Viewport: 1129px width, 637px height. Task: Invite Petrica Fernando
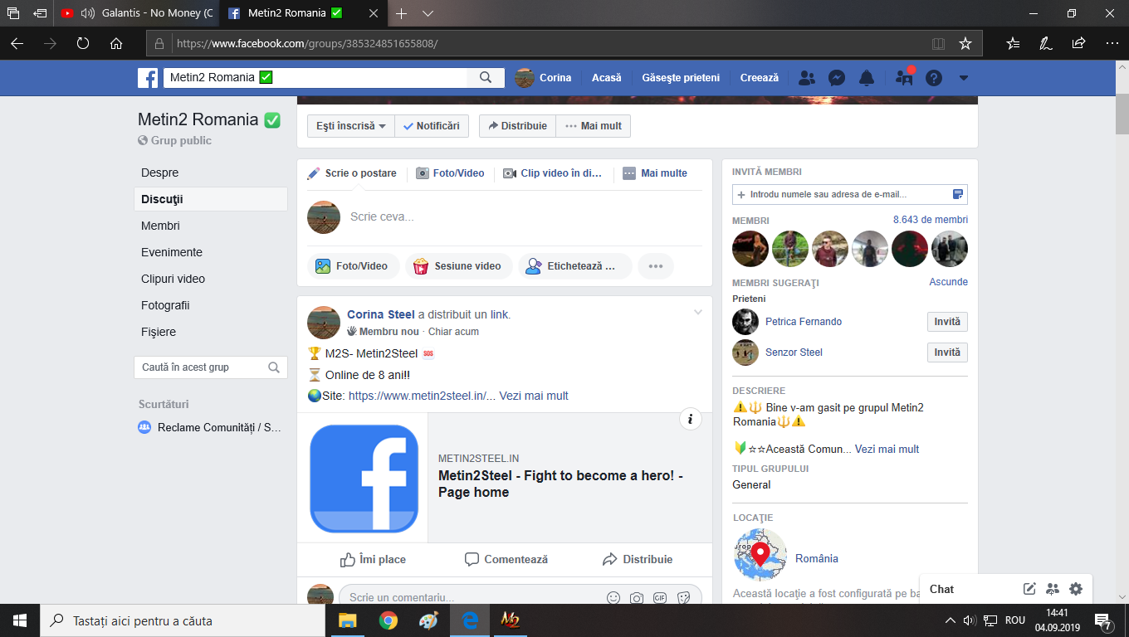point(947,322)
